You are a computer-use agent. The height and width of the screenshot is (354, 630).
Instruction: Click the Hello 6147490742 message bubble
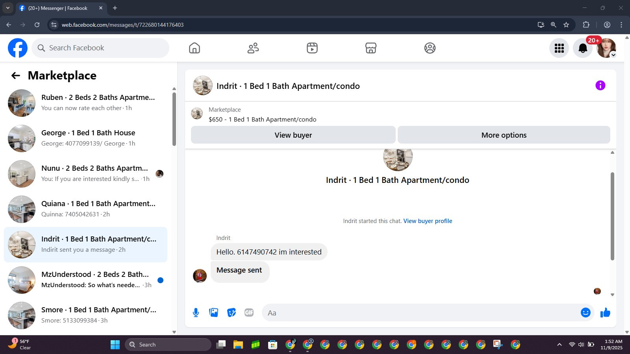tap(269, 252)
